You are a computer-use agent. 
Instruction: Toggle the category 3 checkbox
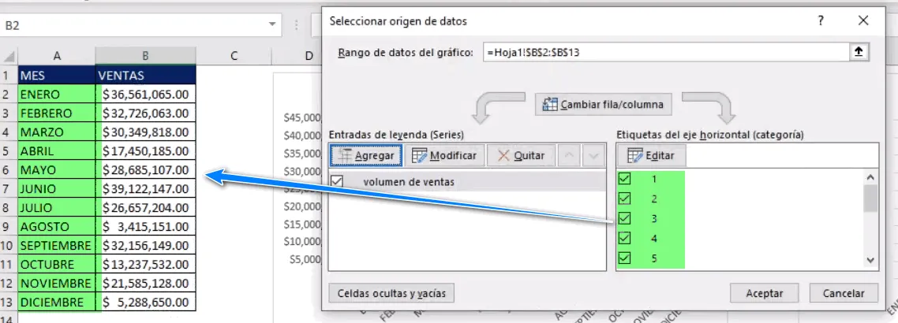click(x=625, y=218)
